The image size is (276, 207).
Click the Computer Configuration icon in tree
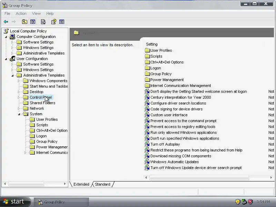(12, 37)
